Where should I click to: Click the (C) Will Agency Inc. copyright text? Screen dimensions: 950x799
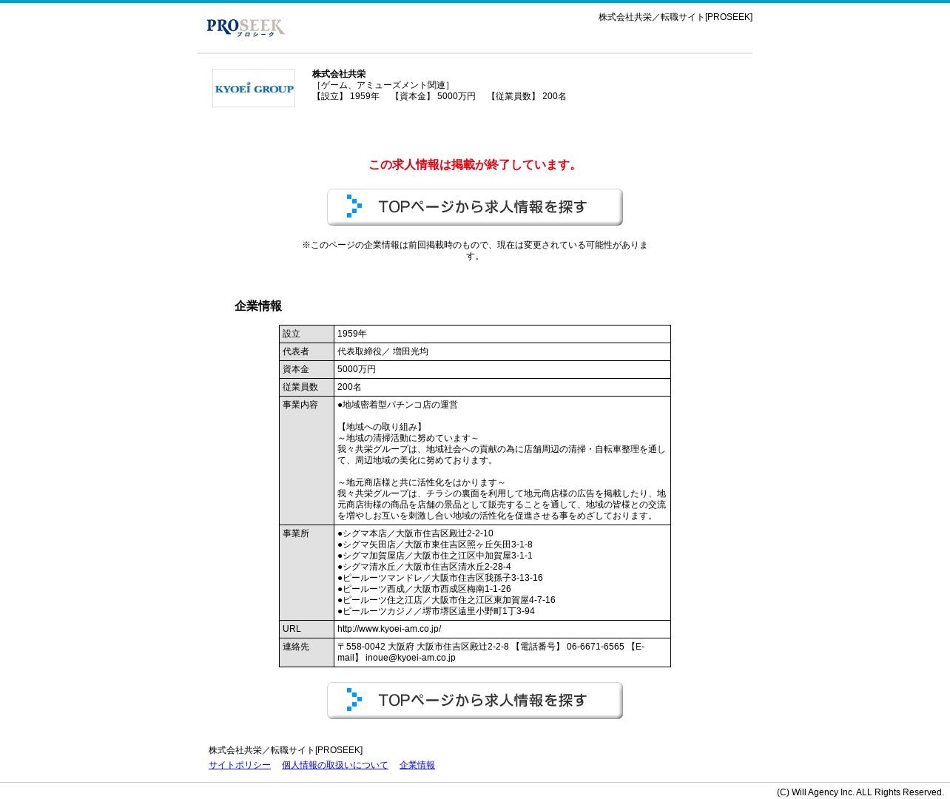[x=860, y=792]
